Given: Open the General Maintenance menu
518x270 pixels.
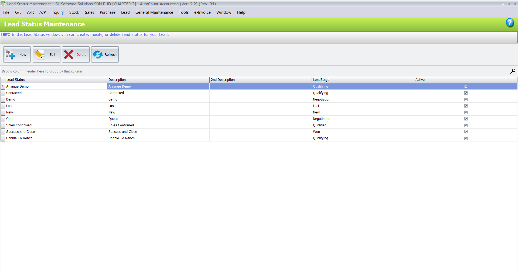Looking at the screenshot, I should point(154,12).
